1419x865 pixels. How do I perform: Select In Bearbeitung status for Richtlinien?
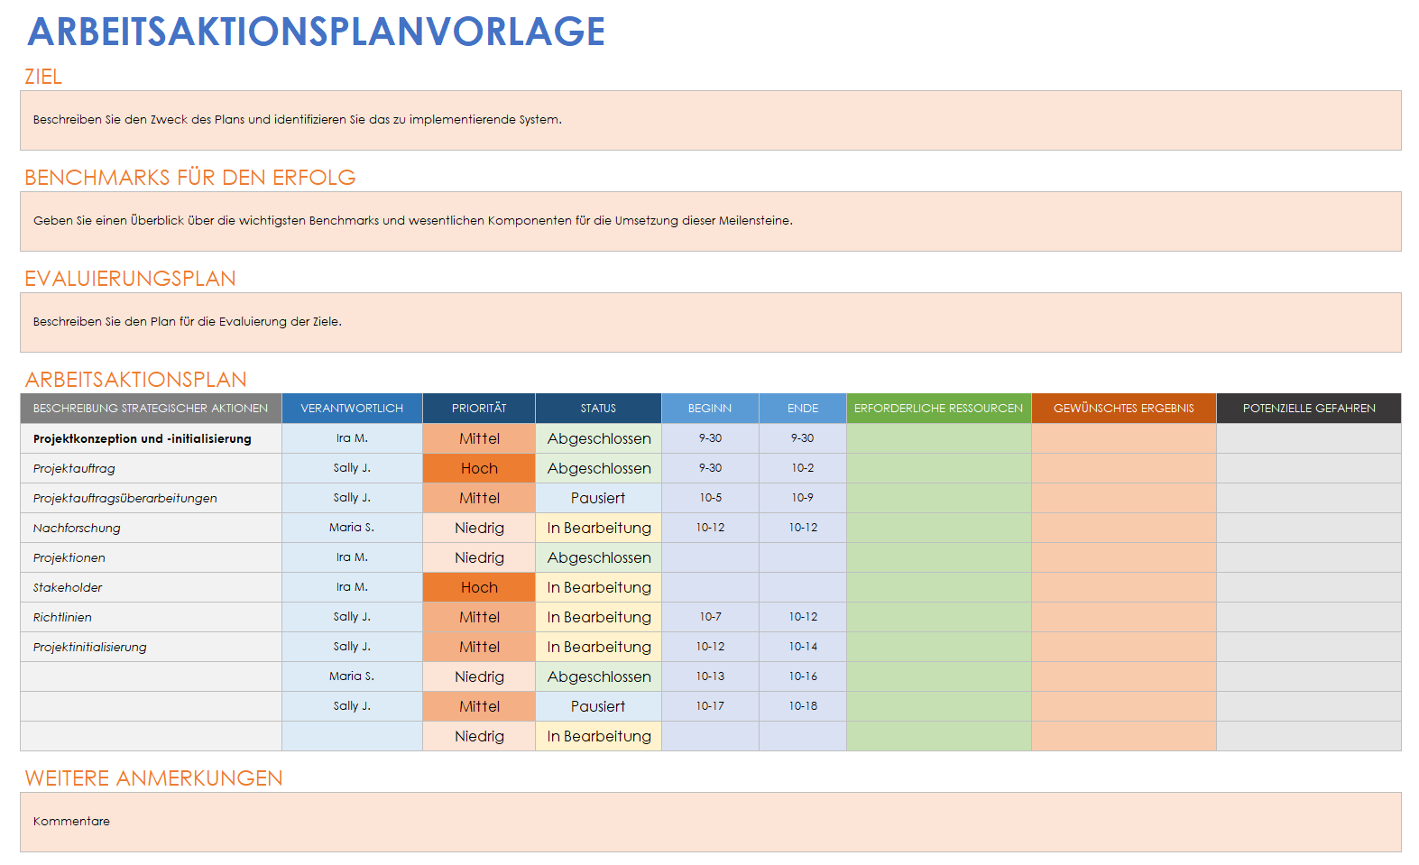tap(598, 617)
